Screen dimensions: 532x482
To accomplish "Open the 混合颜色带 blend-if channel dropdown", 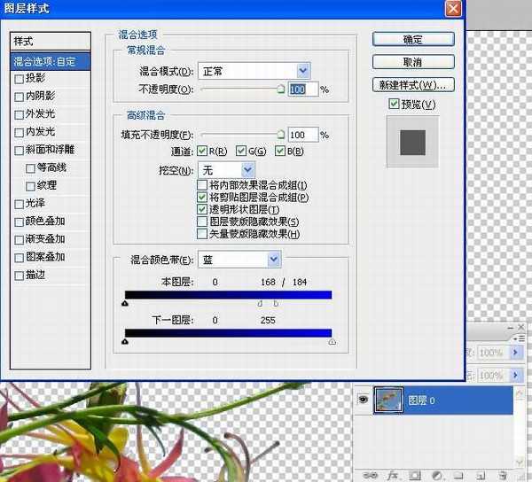I will click(x=274, y=260).
